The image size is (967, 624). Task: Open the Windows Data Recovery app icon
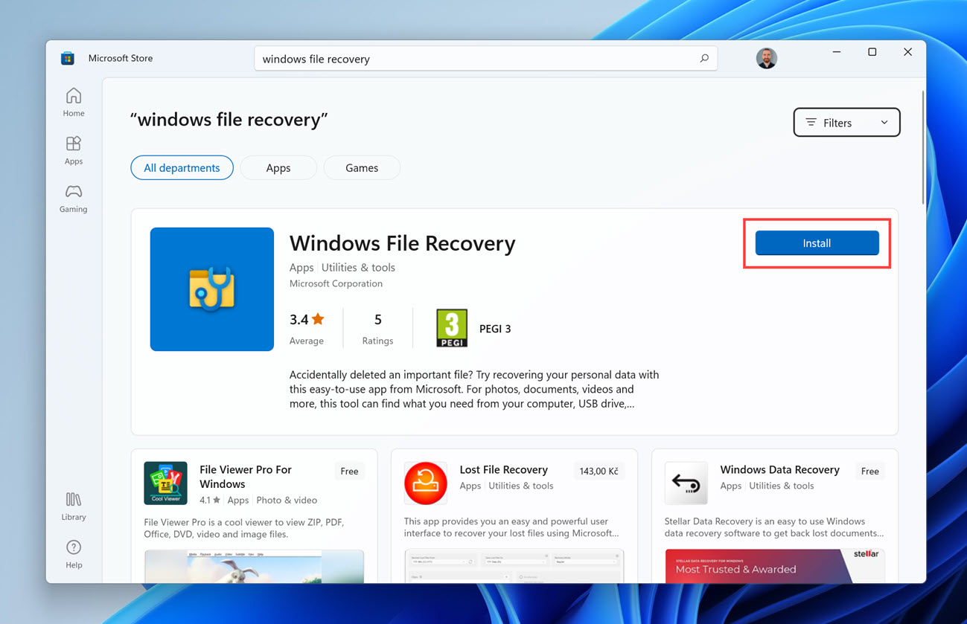[x=686, y=483]
